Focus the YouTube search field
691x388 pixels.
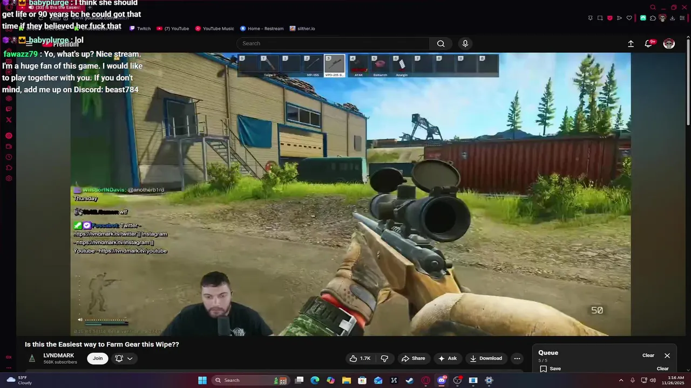coord(333,44)
